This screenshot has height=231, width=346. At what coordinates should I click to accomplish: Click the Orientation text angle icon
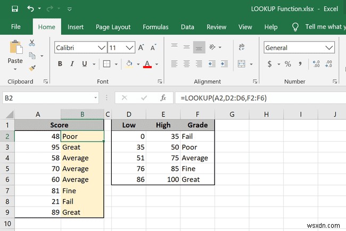[x=212, y=47]
